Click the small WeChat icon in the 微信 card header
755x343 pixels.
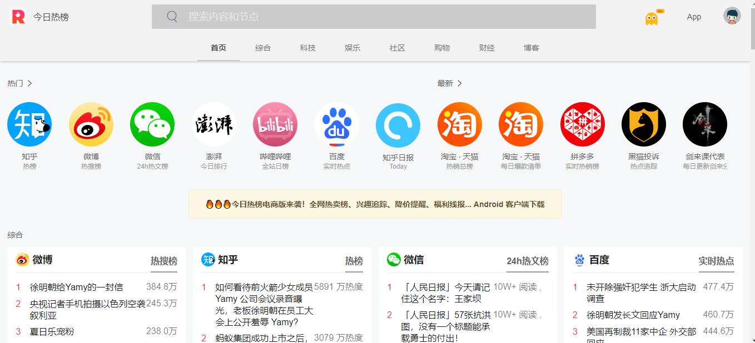394,260
